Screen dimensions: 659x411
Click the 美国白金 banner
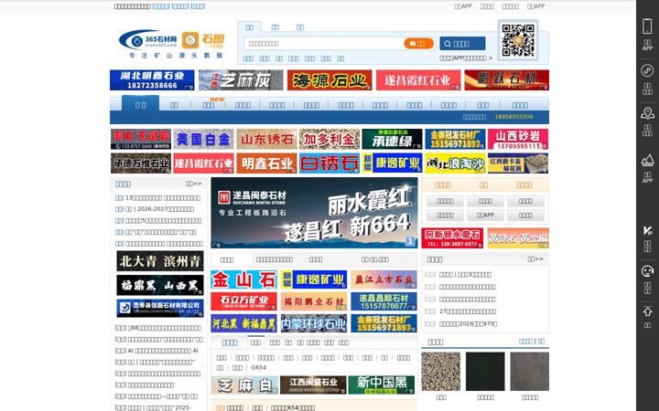pyautogui.click(x=203, y=139)
